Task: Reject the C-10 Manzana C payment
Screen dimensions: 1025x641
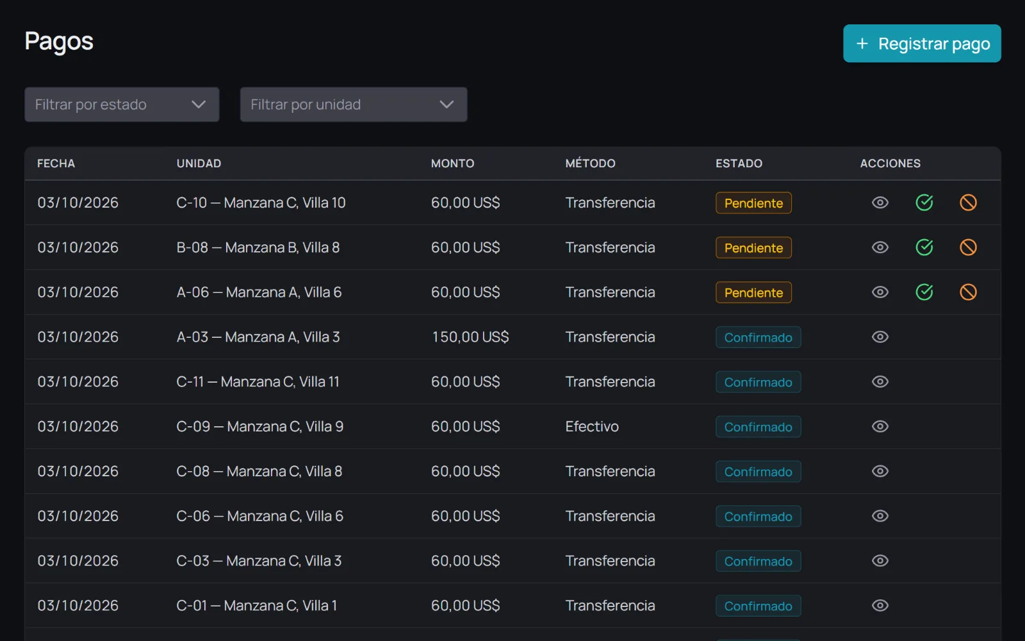Action: 968,203
